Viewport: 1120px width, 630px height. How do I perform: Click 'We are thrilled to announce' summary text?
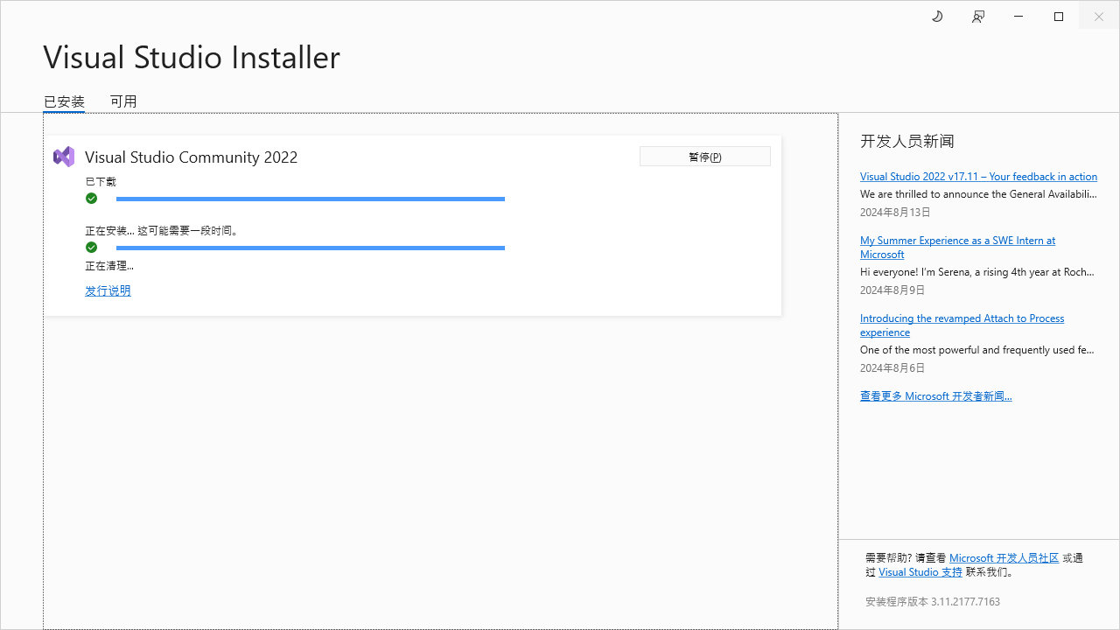pyautogui.click(x=978, y=194)
